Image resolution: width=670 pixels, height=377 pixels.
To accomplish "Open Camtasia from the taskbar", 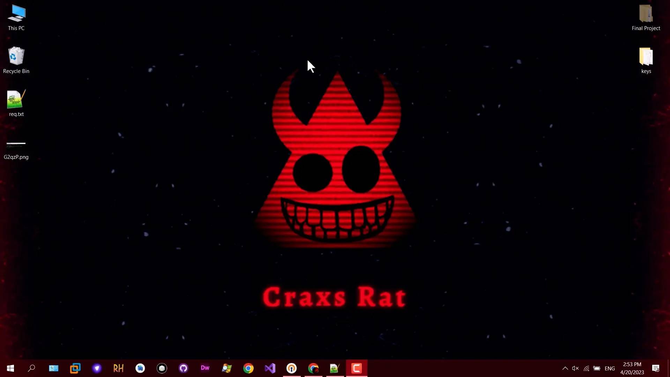I will point(356,368).
